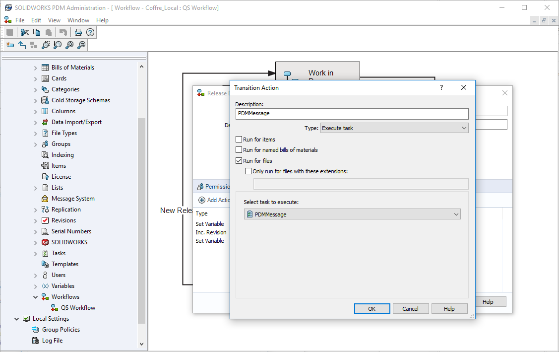
Task: Click Cancel in Transition Action dialog
Action: pos(410,309)
